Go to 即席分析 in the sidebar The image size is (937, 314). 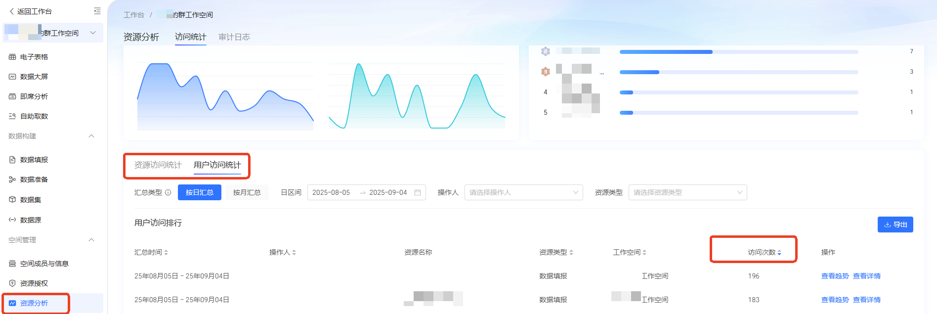coord(34,96)
